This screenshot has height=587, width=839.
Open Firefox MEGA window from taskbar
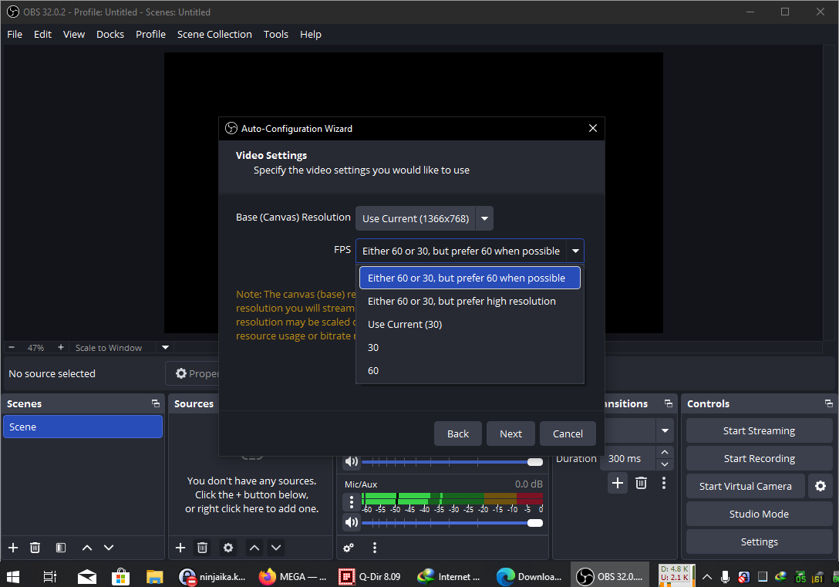coord(293,576)
